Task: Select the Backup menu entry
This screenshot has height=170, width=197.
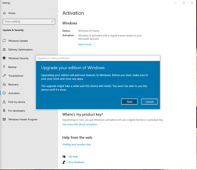Action: 12,67
